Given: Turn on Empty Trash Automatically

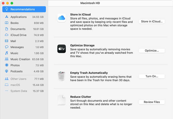Looking at the screenshot, I should coord(152,76).
